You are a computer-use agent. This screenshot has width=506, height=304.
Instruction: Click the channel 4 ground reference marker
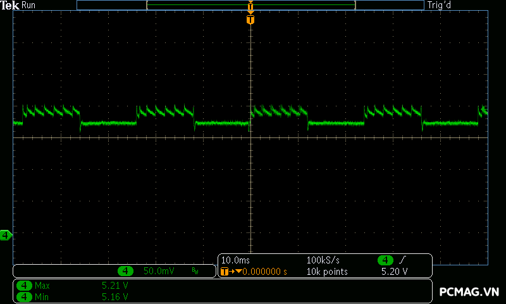coord(6,236)
